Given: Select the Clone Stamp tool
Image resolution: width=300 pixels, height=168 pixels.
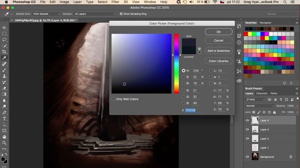Looking at the screenshot, I should (x=4, y=76).
